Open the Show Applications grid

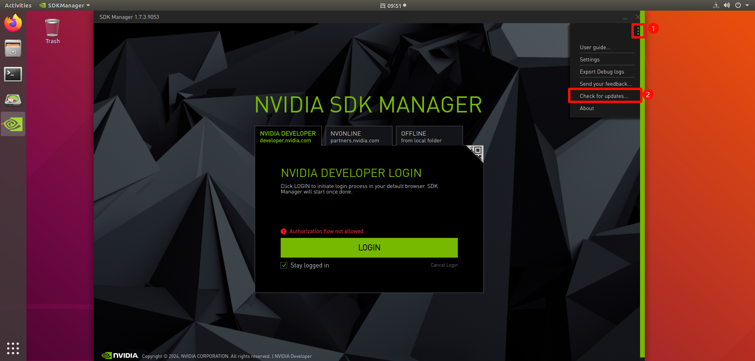(x=13, y=348)
